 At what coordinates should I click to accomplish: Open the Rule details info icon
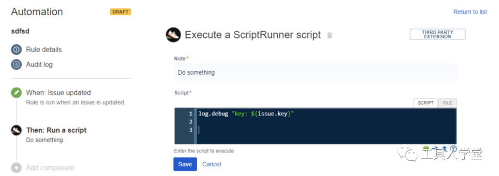[x=16, y=50]
